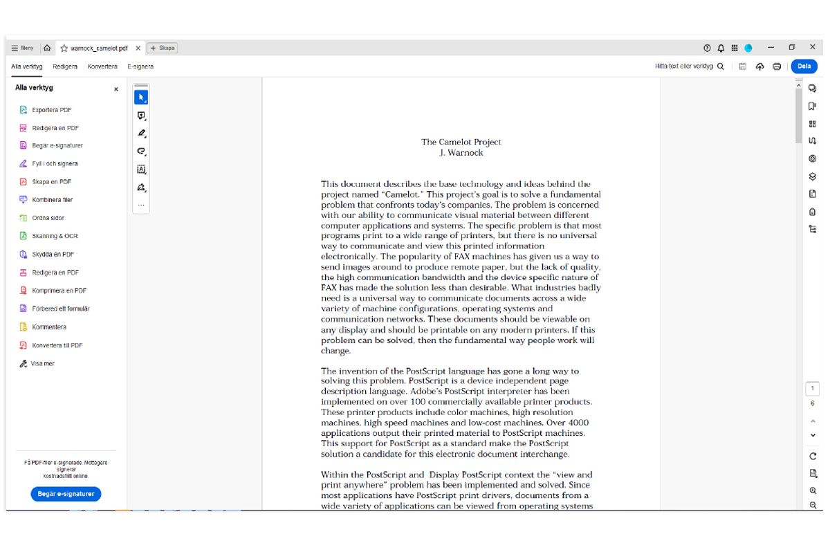The image size is (830, 550).
Task: Click the concentric circles icon in right rail
Action: pos(813,158)
